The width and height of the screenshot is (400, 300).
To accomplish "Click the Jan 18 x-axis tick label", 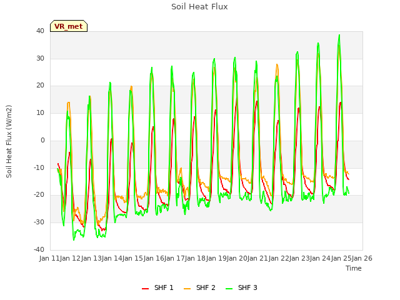I will pyautogui.click(x=196, y=258).
